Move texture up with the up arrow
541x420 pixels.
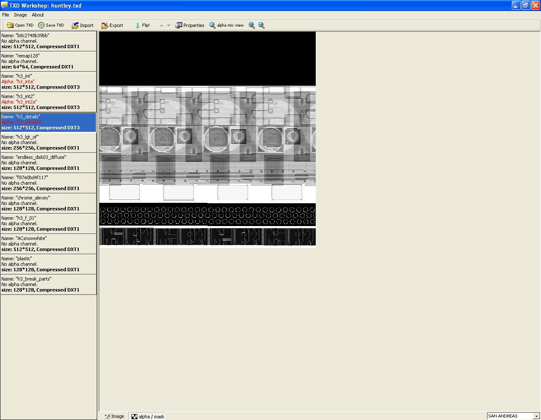(161, 25)
